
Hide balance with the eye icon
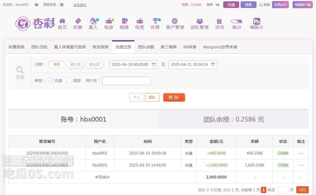pyautogui.click(x=217, y=5)
